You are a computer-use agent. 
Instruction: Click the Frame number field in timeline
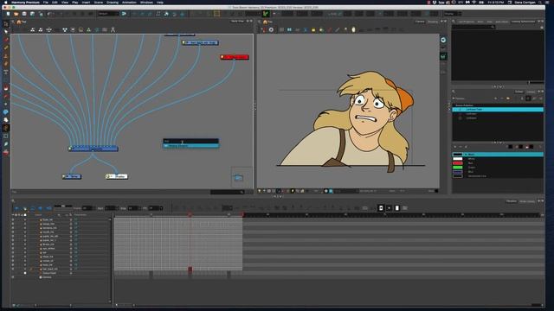tap(87, 208)
